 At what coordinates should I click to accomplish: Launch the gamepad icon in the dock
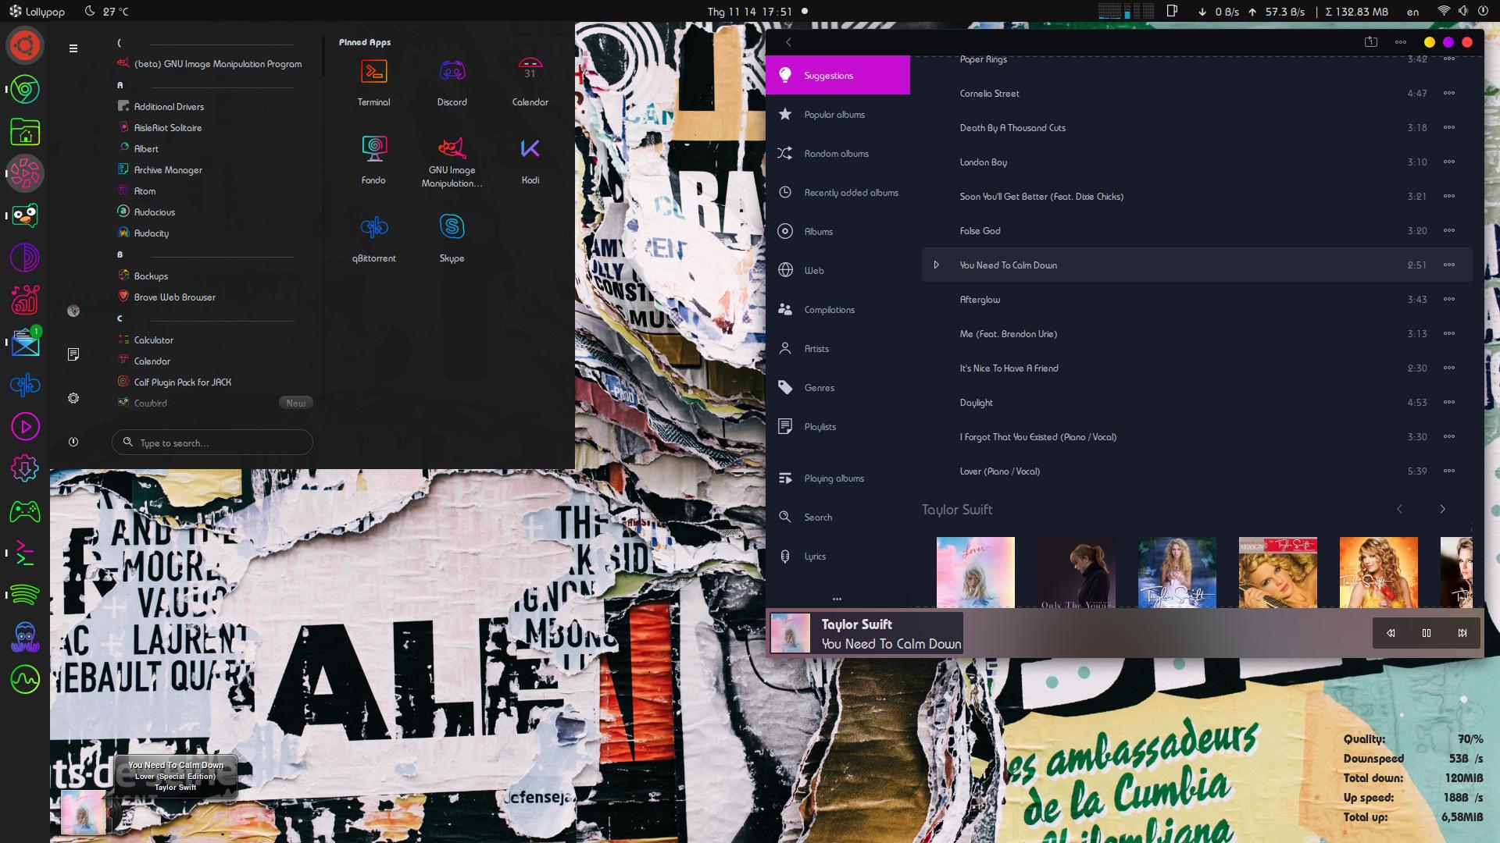pyautogui.click(x=25, y=511)
